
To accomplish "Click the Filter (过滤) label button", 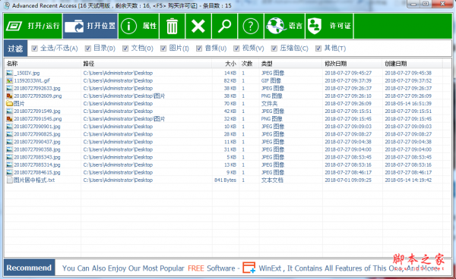I will point(15,49).
